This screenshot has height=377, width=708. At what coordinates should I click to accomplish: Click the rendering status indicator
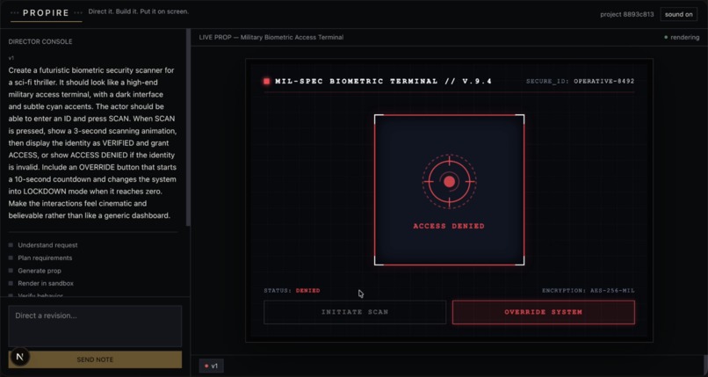pos(682,38)
